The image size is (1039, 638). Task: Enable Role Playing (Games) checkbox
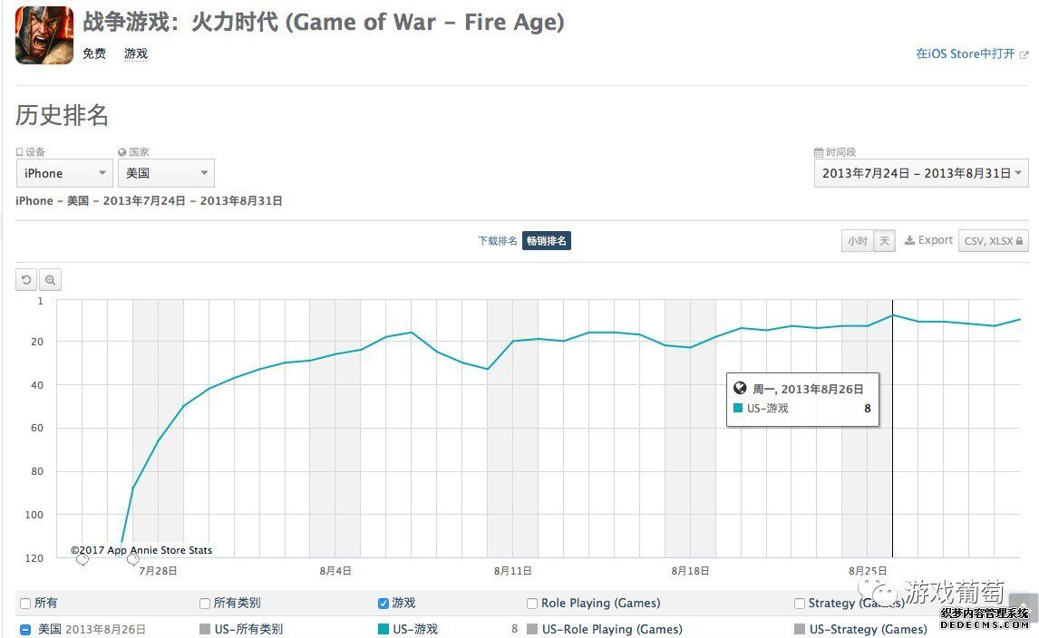tap(532, 603)
